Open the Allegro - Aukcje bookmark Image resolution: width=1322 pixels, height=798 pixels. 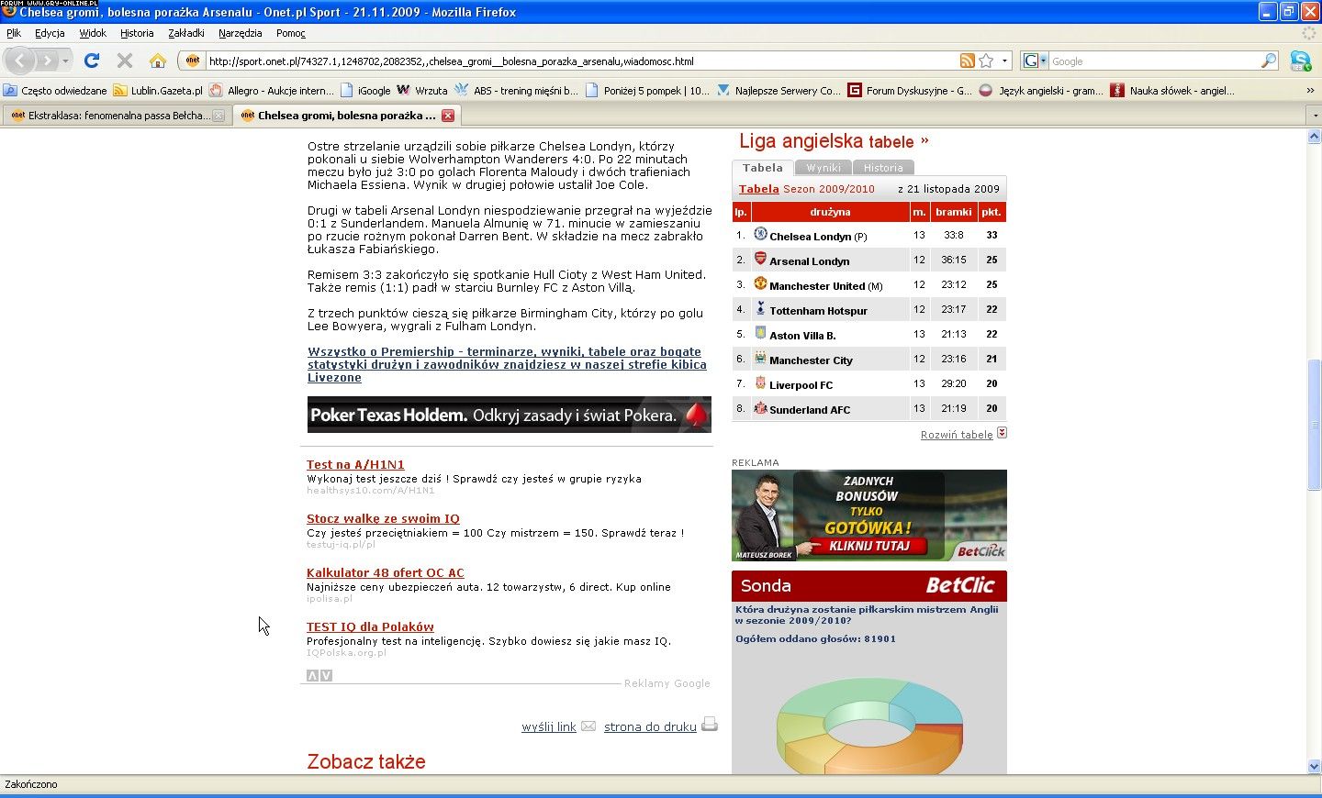tap(272, 90)
